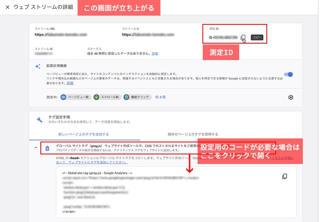
Task: Click the 詳細 link in 拡張計測機能 description
Action: coord(70,83)
